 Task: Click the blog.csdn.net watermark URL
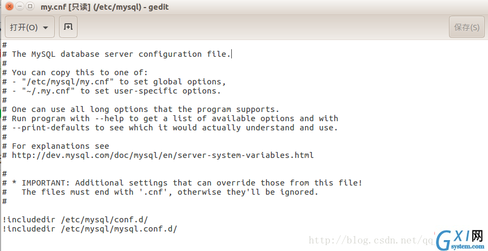(x=372, y=240)
